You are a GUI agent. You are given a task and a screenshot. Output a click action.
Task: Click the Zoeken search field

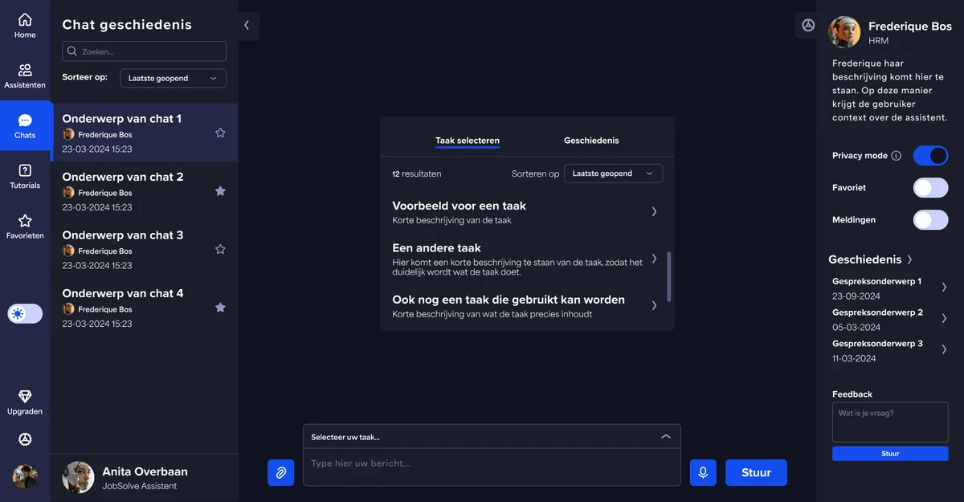tap(144, 51)
